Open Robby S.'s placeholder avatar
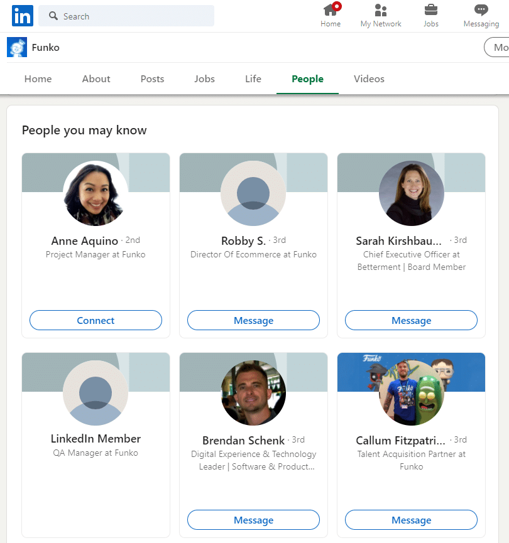The width and height of the screenshot is (509, 543). point(253,193)
